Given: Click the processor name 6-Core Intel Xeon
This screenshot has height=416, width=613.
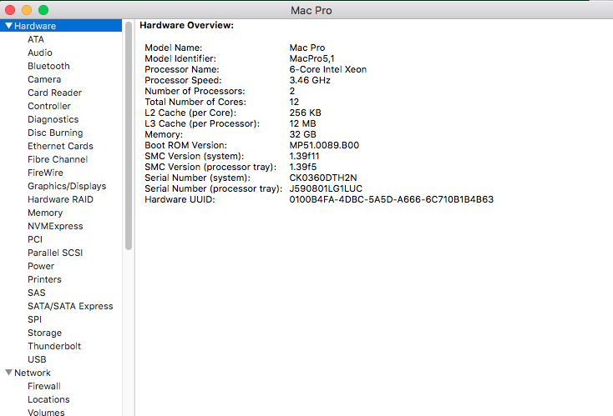Looking at the screenshot, I should 327,69.
